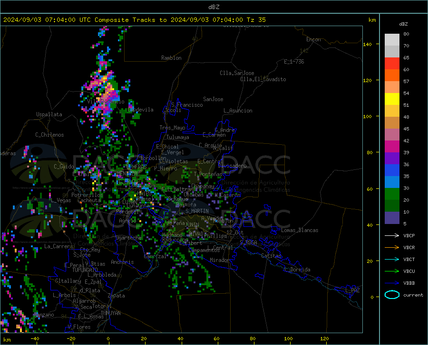The image size is (428, 345).
Task: Click the 'Tres_Mayo' map label
Action: click(172, 128)
